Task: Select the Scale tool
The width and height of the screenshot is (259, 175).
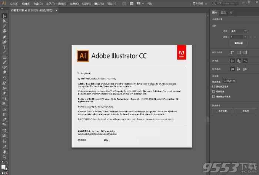Action: 4,83
